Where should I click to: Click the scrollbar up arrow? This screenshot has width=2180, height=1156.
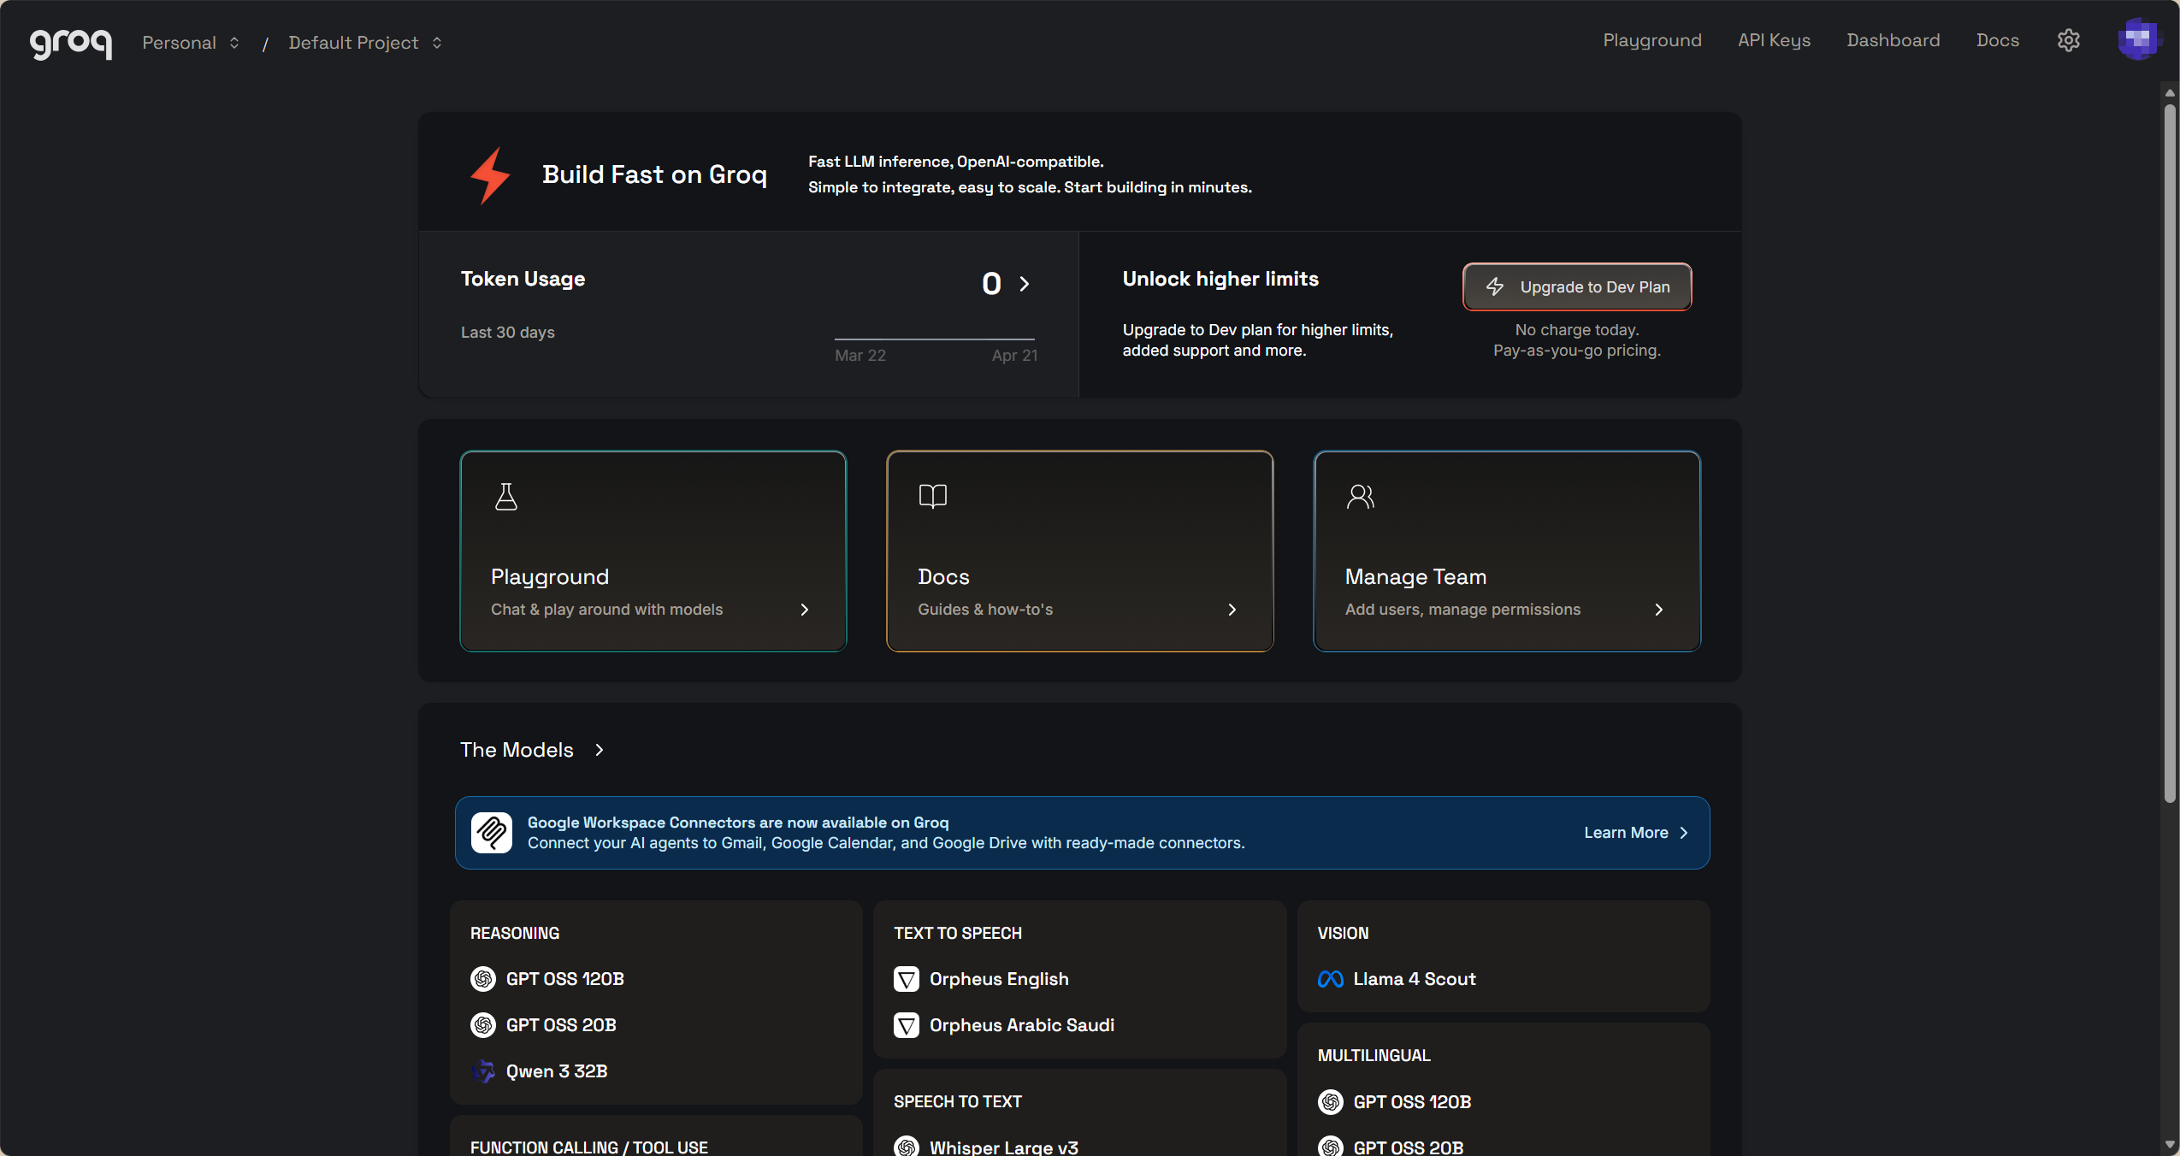click(2169, 92)
